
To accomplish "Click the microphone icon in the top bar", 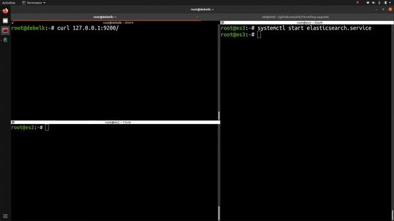I will pyautogui.click(x=379, y=2).
